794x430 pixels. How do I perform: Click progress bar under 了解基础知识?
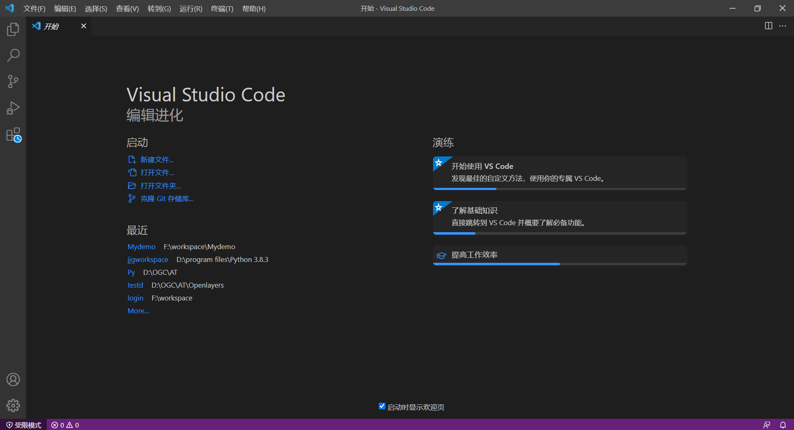pos(560,233)
